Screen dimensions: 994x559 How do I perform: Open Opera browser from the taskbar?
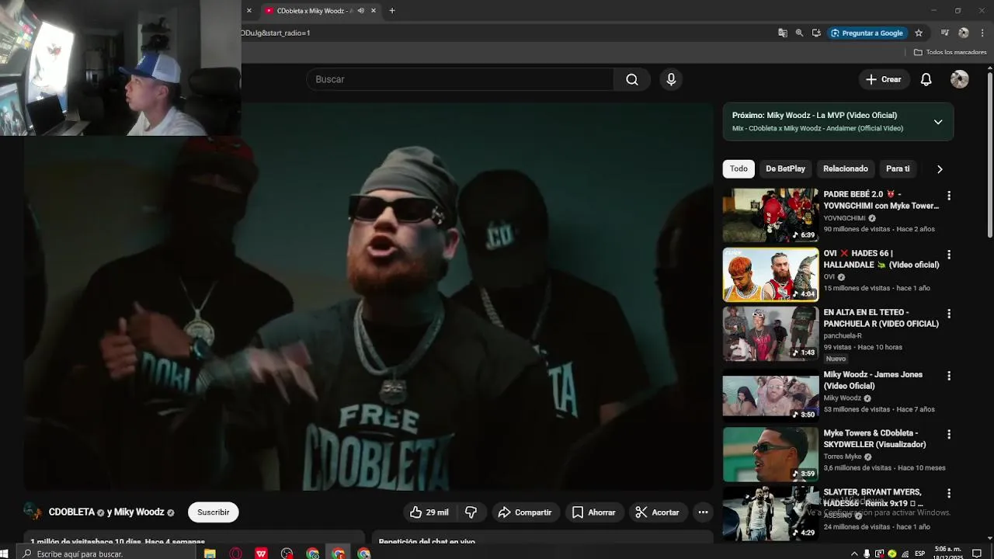[x=235, y=554]
